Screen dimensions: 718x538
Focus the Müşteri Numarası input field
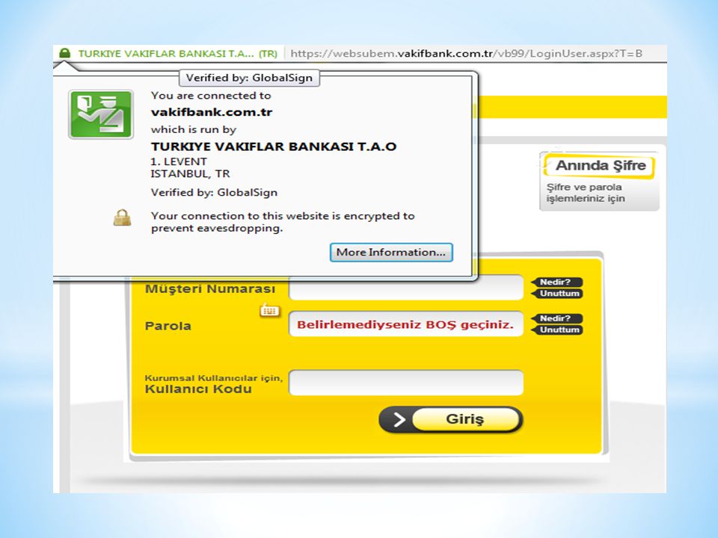coord(406,288)
